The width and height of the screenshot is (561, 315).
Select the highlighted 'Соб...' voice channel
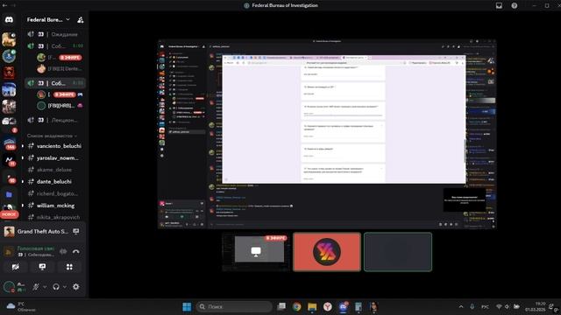[54, 83]
